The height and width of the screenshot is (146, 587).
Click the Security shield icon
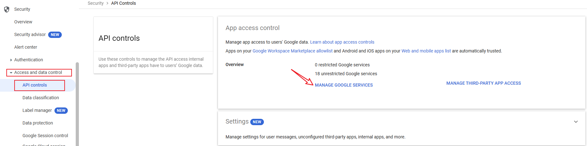[6, 9]
